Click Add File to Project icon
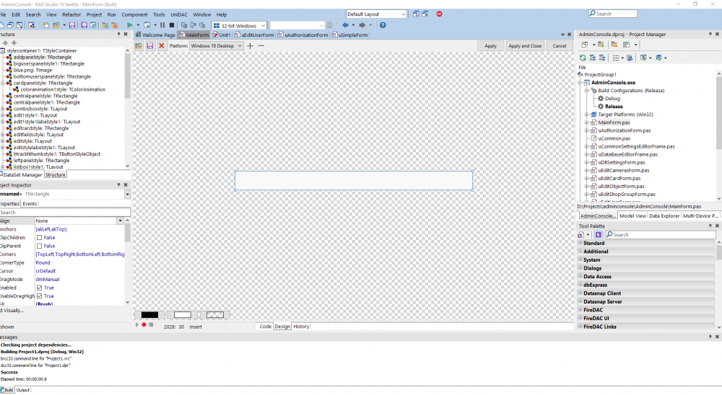Image resolution: width=722 pixels, height=395 pixels. click(x=105, y=25)
